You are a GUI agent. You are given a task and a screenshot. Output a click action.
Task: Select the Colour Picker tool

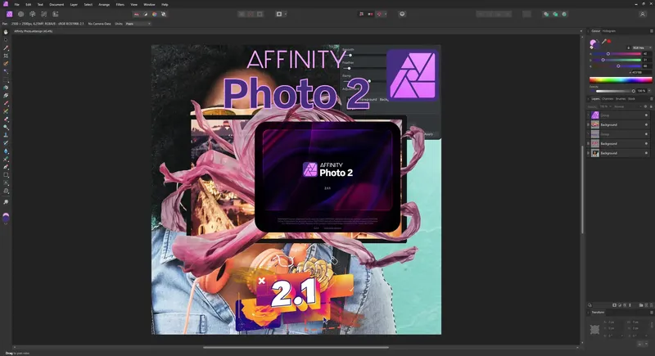[x=6, y=48]
